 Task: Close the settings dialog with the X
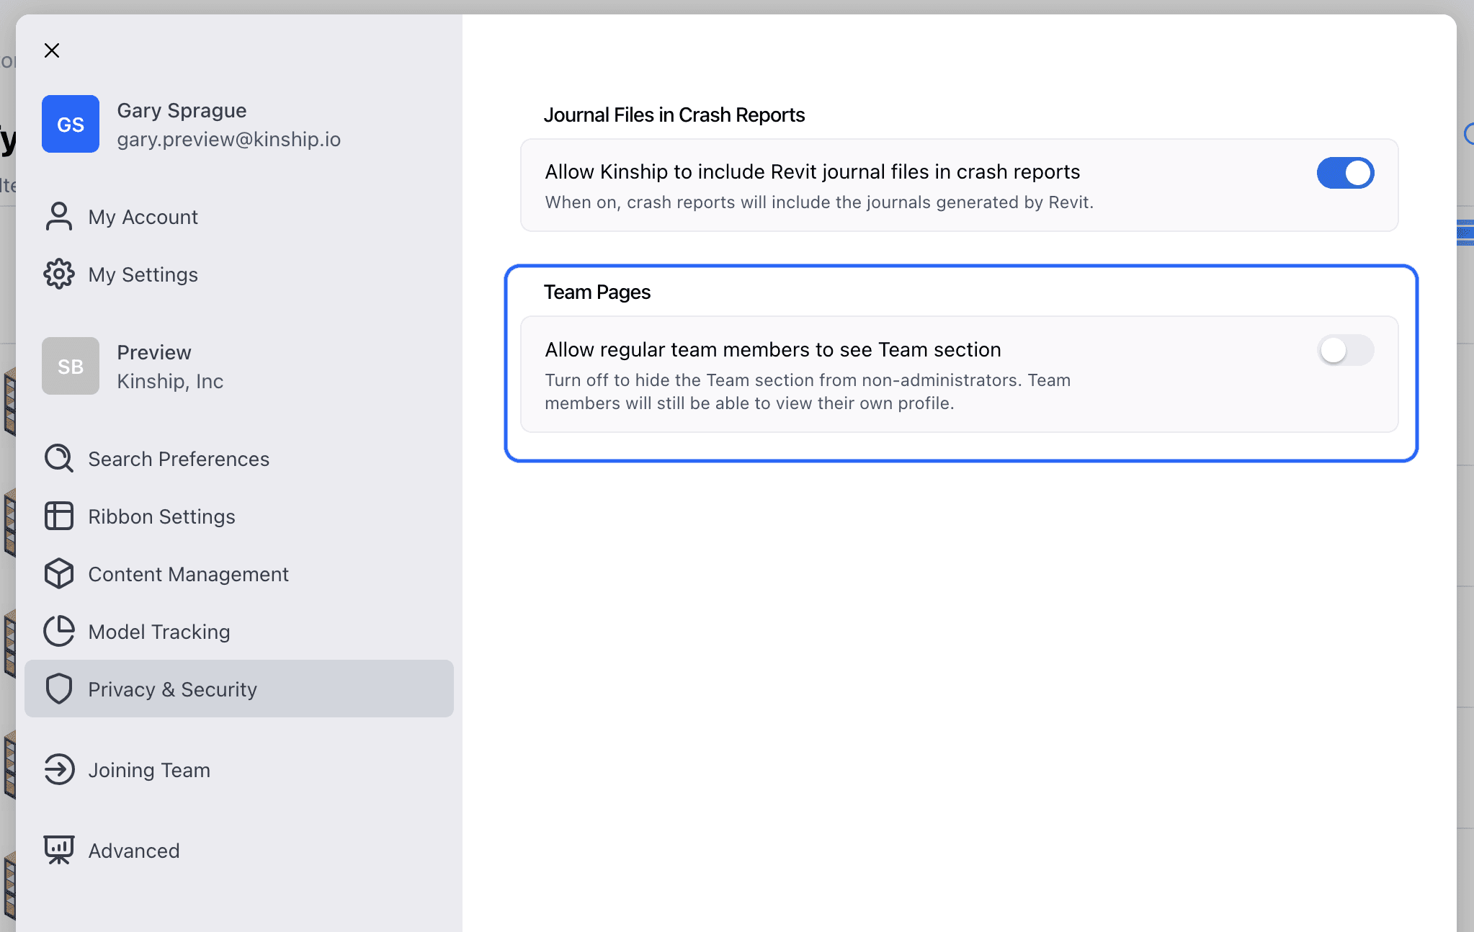coord(52,50)
